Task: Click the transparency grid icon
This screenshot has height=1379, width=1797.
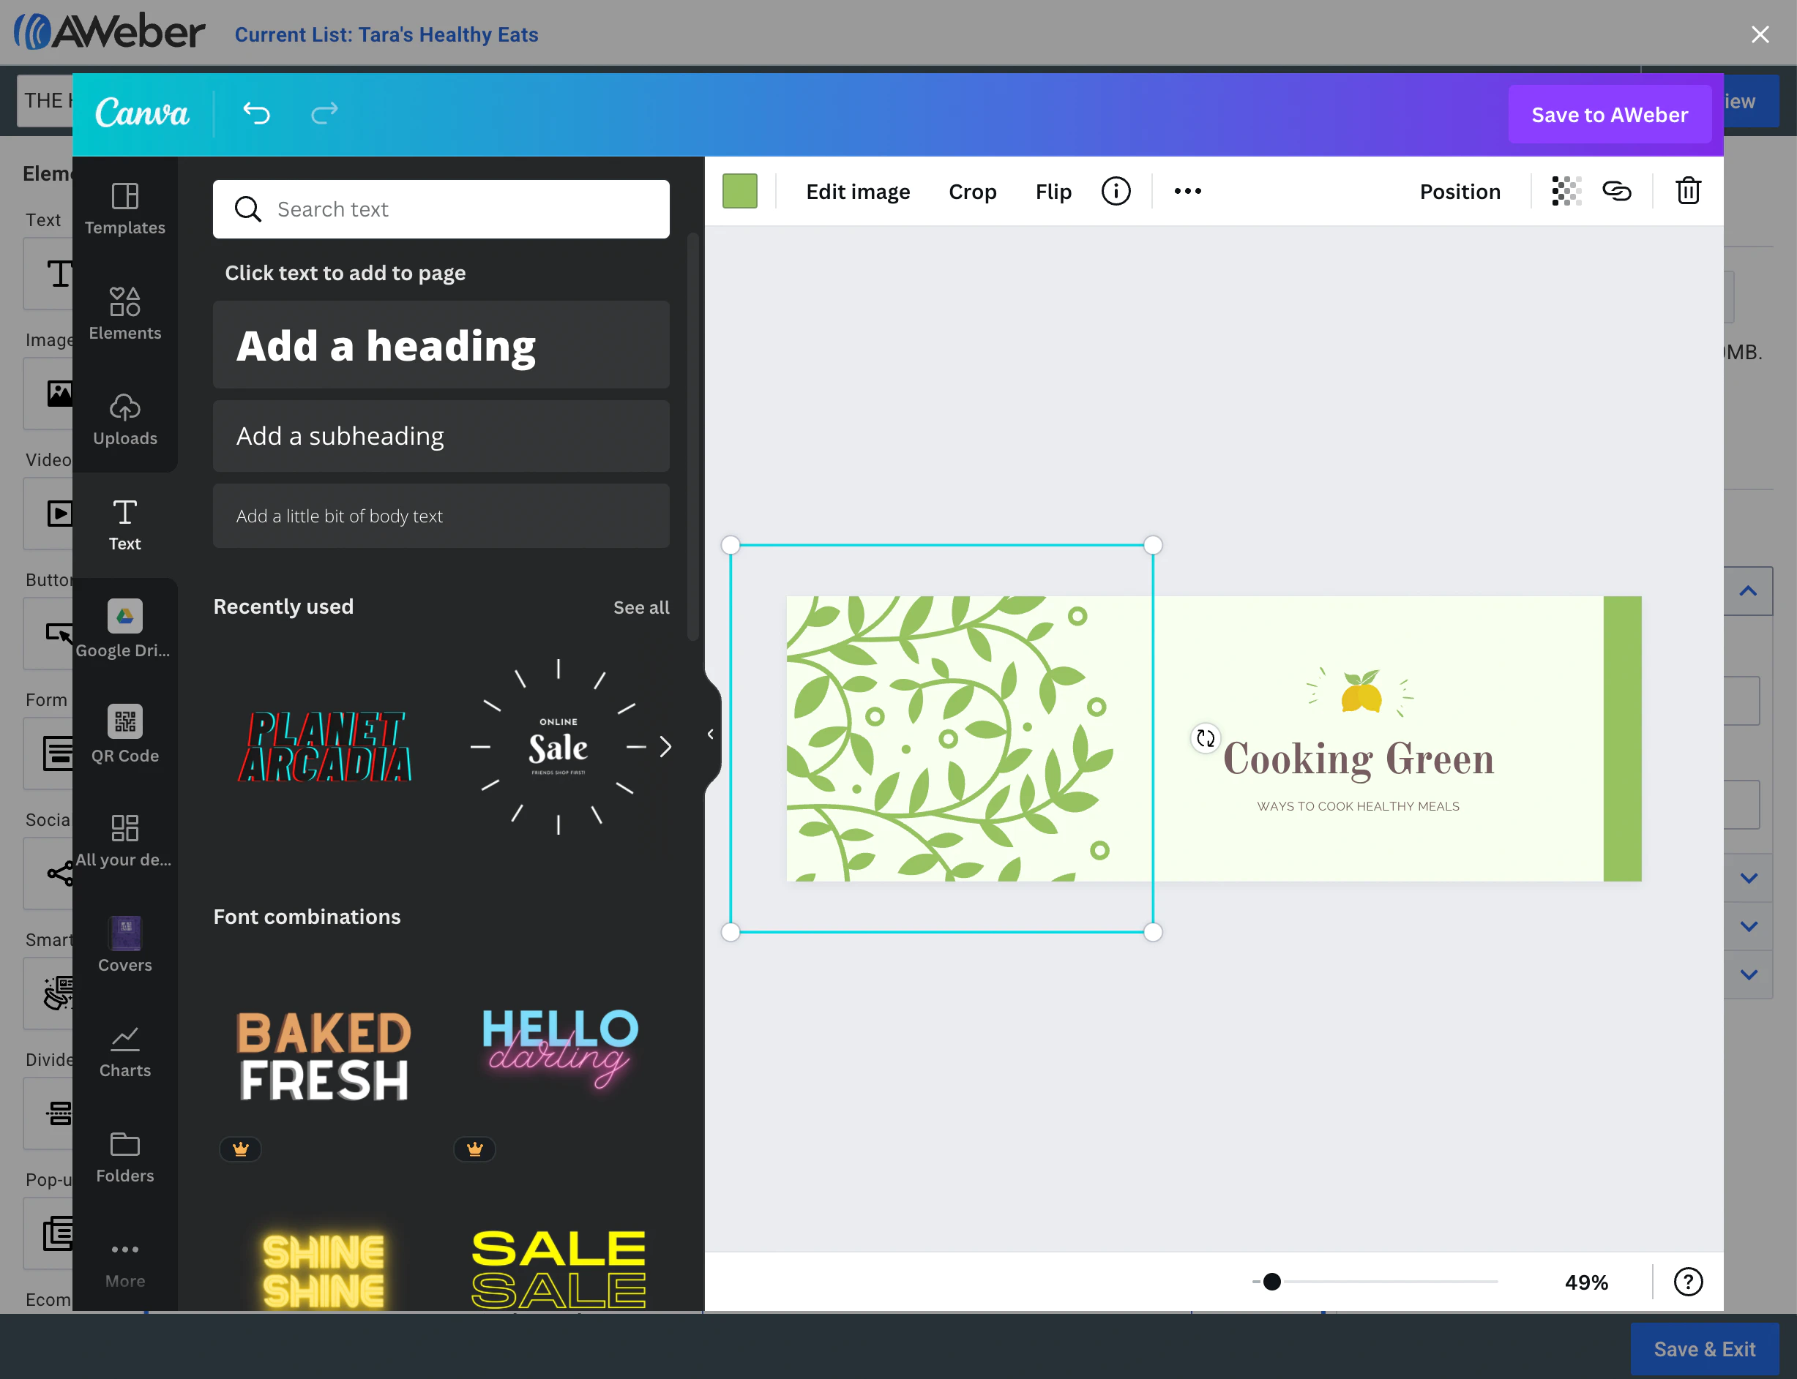Action: click(x=1563, y=189)
